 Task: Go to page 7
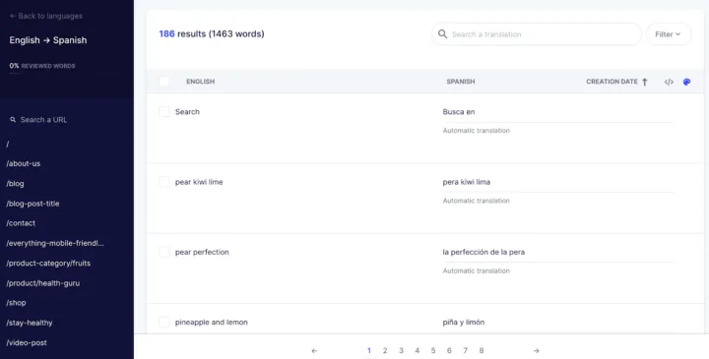[465, 350]
